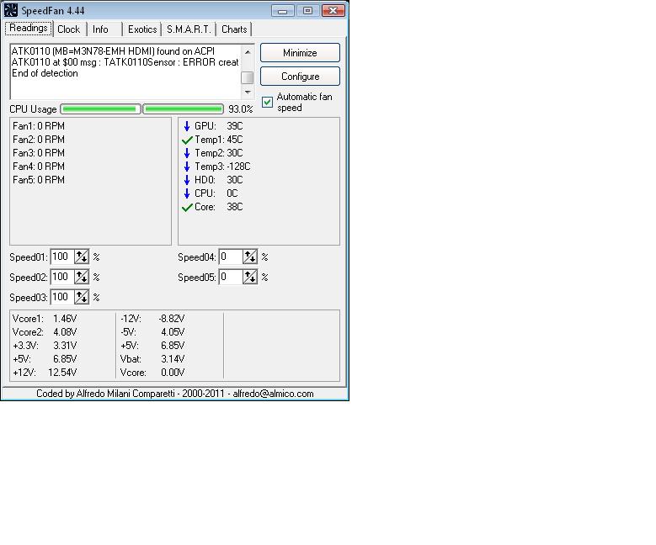Viewport: 656px width, 545px height.
Task: Toggle the Automatic fan speed checkbox
Action: (x=267, y=102)
